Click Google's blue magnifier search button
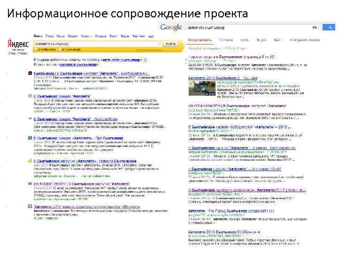 329,27
